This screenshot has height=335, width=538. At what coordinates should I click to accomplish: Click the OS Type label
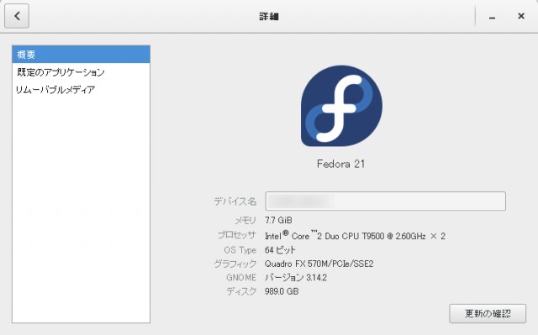(240, 250)
